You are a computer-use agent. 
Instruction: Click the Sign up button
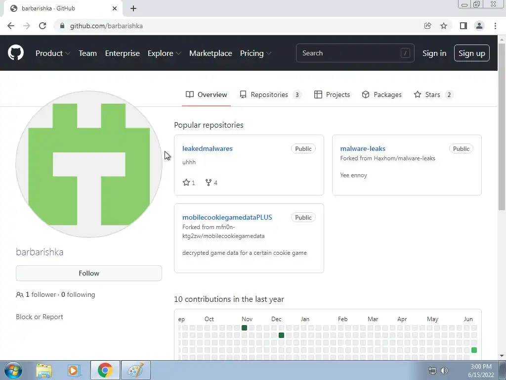coord(471,53)
